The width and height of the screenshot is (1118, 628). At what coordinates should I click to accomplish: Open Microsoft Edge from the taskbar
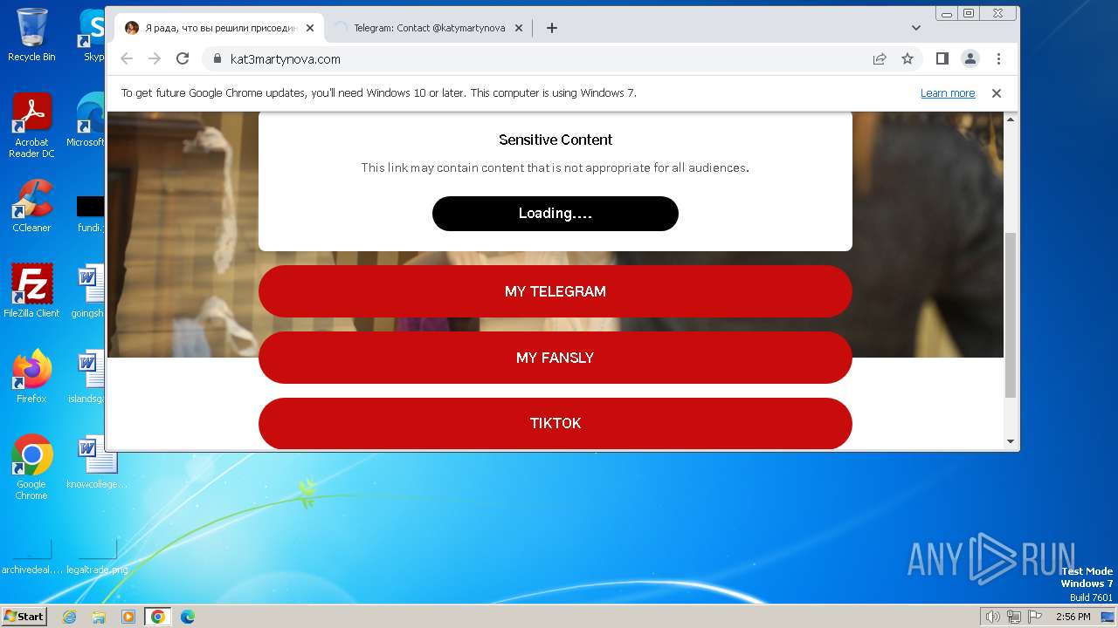click(x=187, y=617)
